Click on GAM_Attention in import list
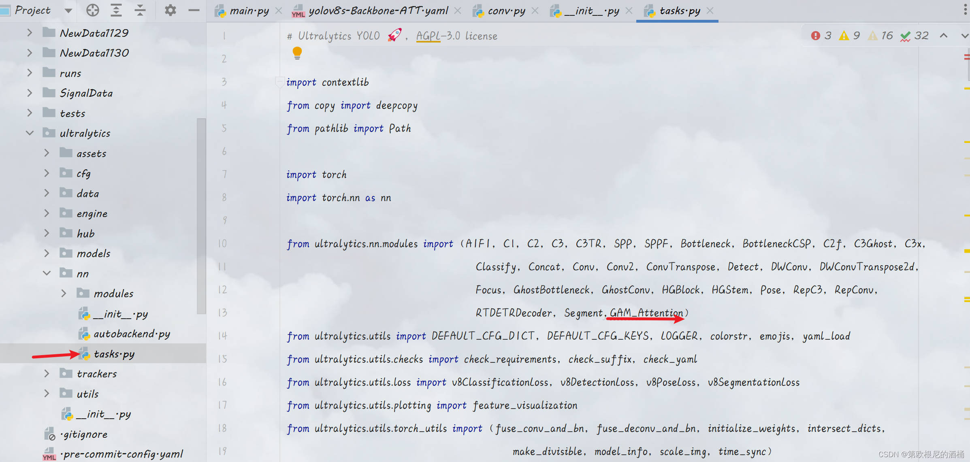Viewport: 970px width, 462px height. point(646,313)
